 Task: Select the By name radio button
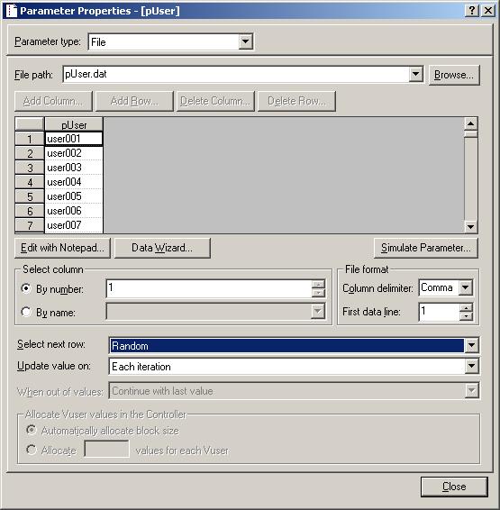pos(26,312)
